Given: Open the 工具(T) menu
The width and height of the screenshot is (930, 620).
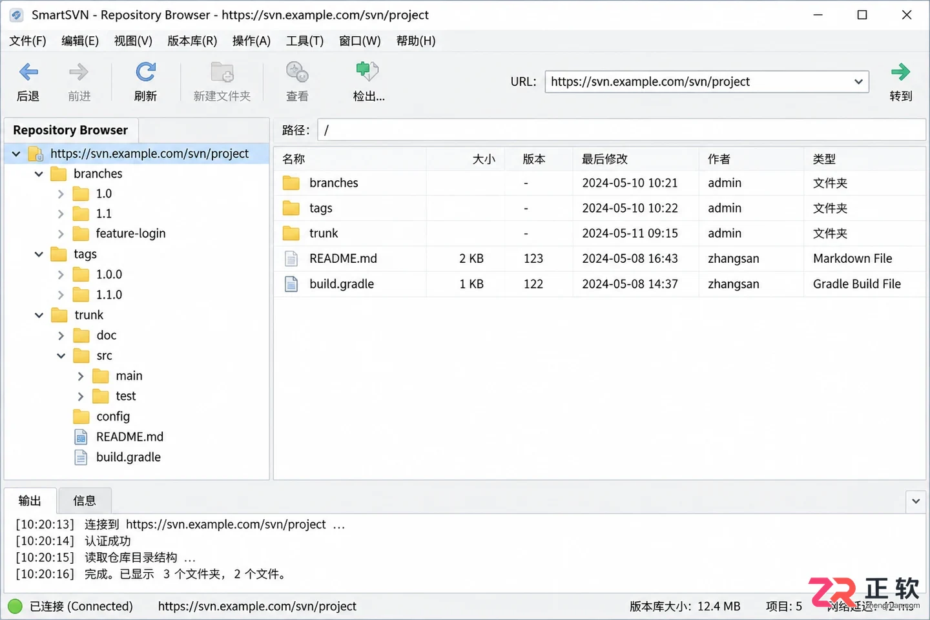Looking at the screenshot, I should coord(305,41).
